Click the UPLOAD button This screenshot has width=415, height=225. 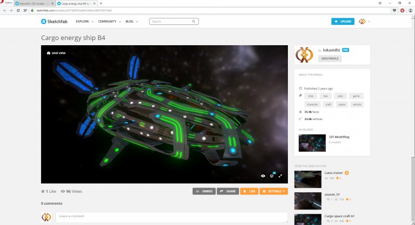pos(343,21)
